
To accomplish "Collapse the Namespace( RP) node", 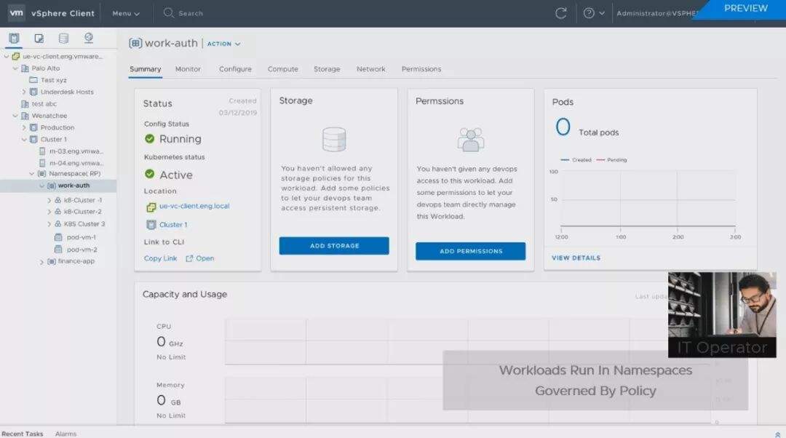I will point(31,173).
